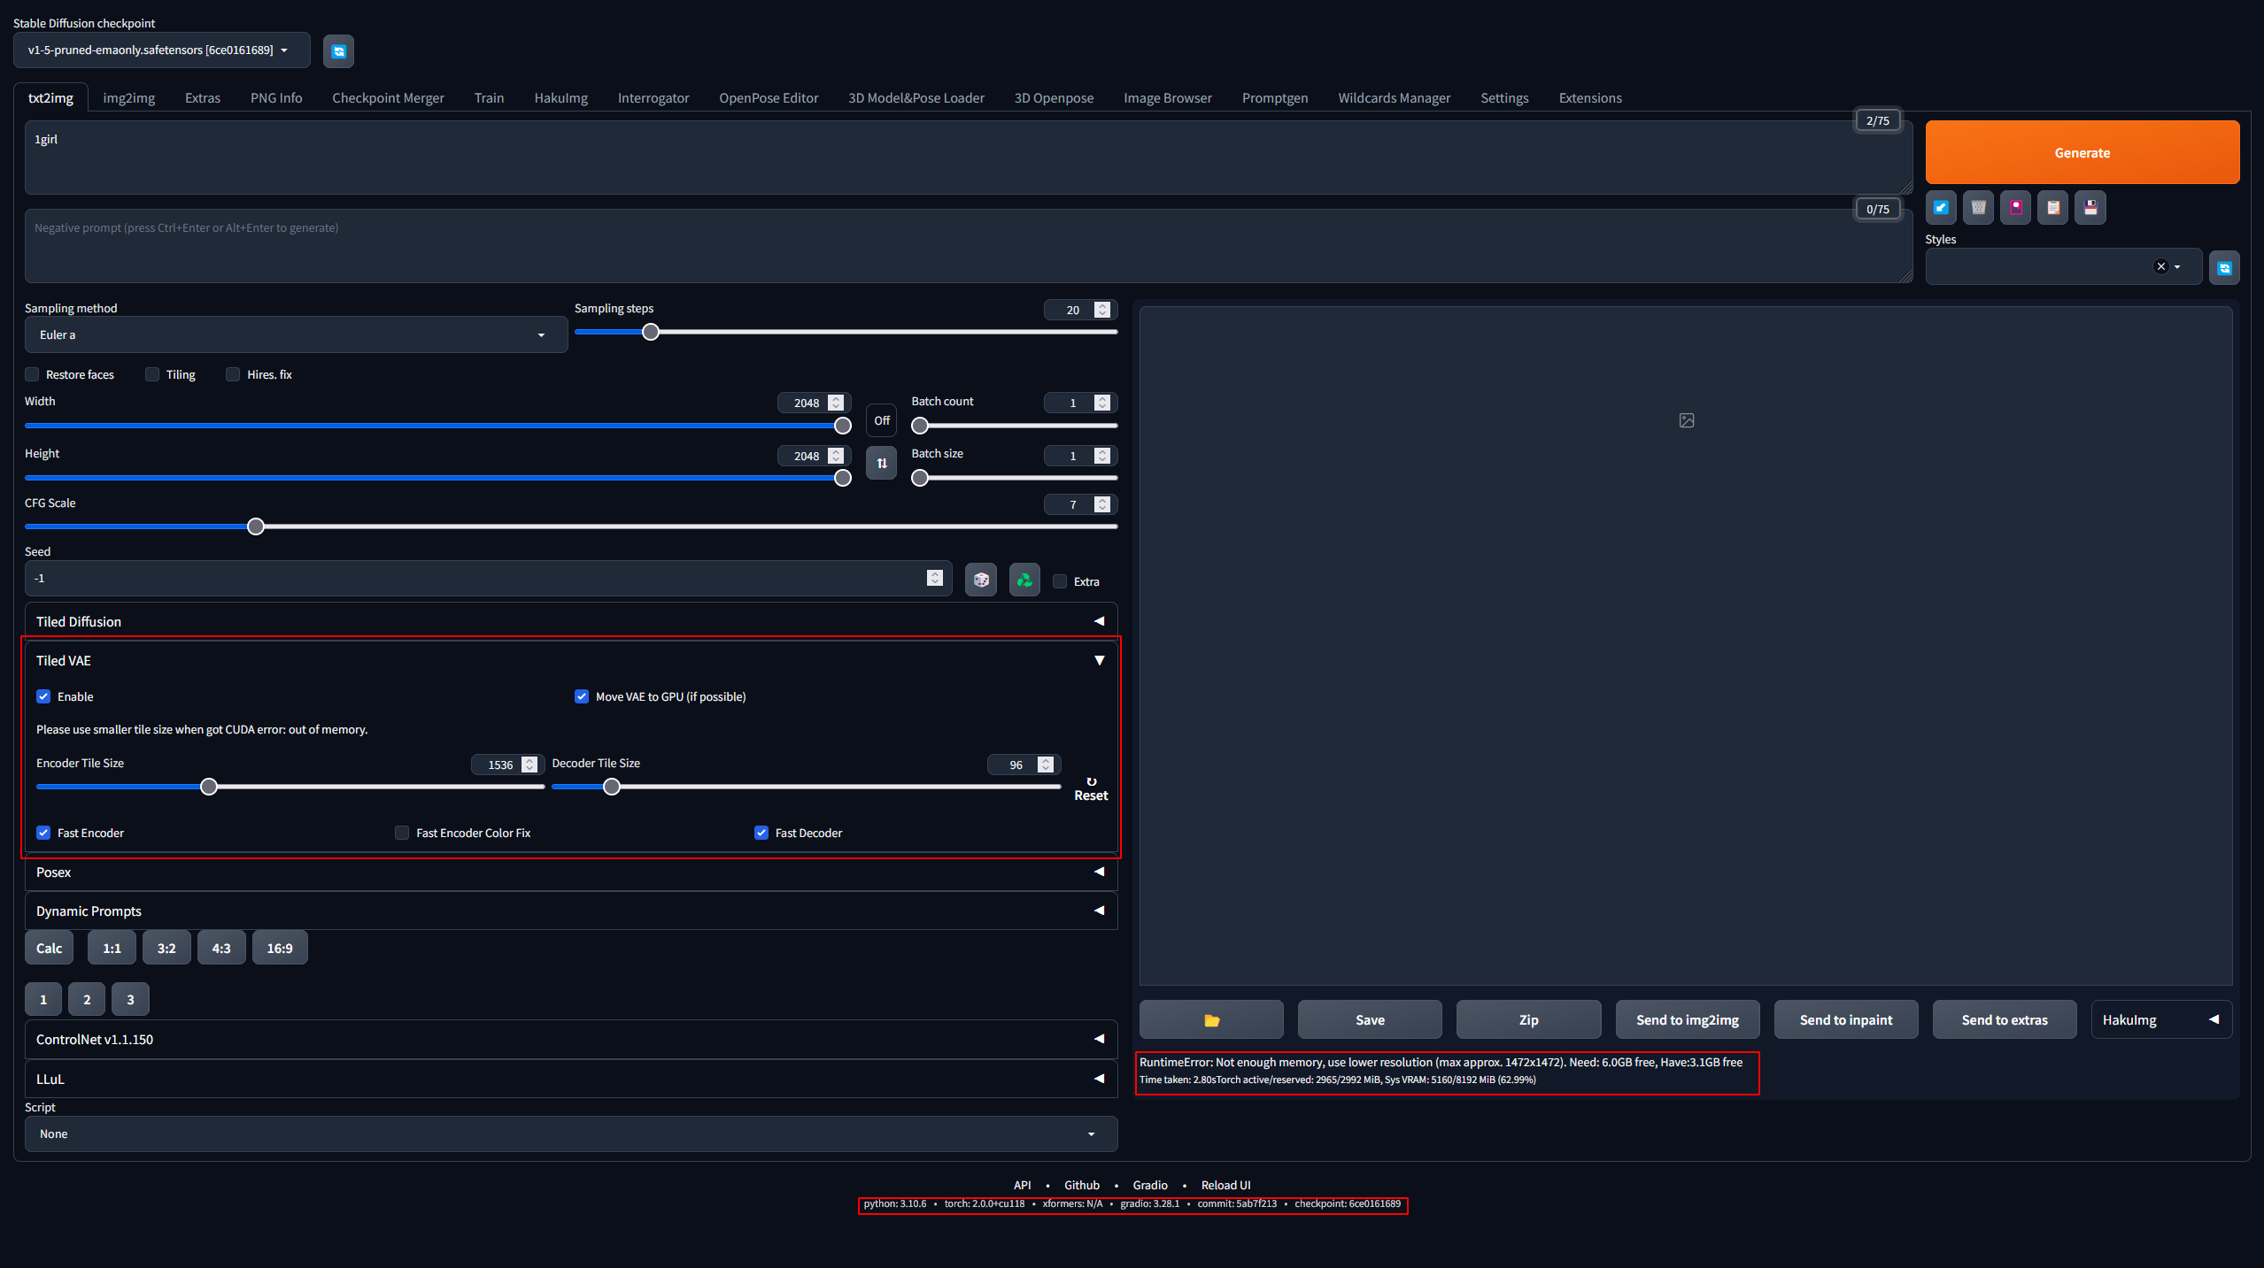Switch to the img2img tab
Image resolution: width=2264 pixels, height=1268 pixels.
tap(129, 97)
